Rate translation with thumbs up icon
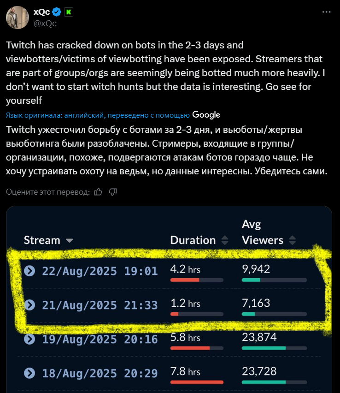340x393 pixels. tap(98, 192)
